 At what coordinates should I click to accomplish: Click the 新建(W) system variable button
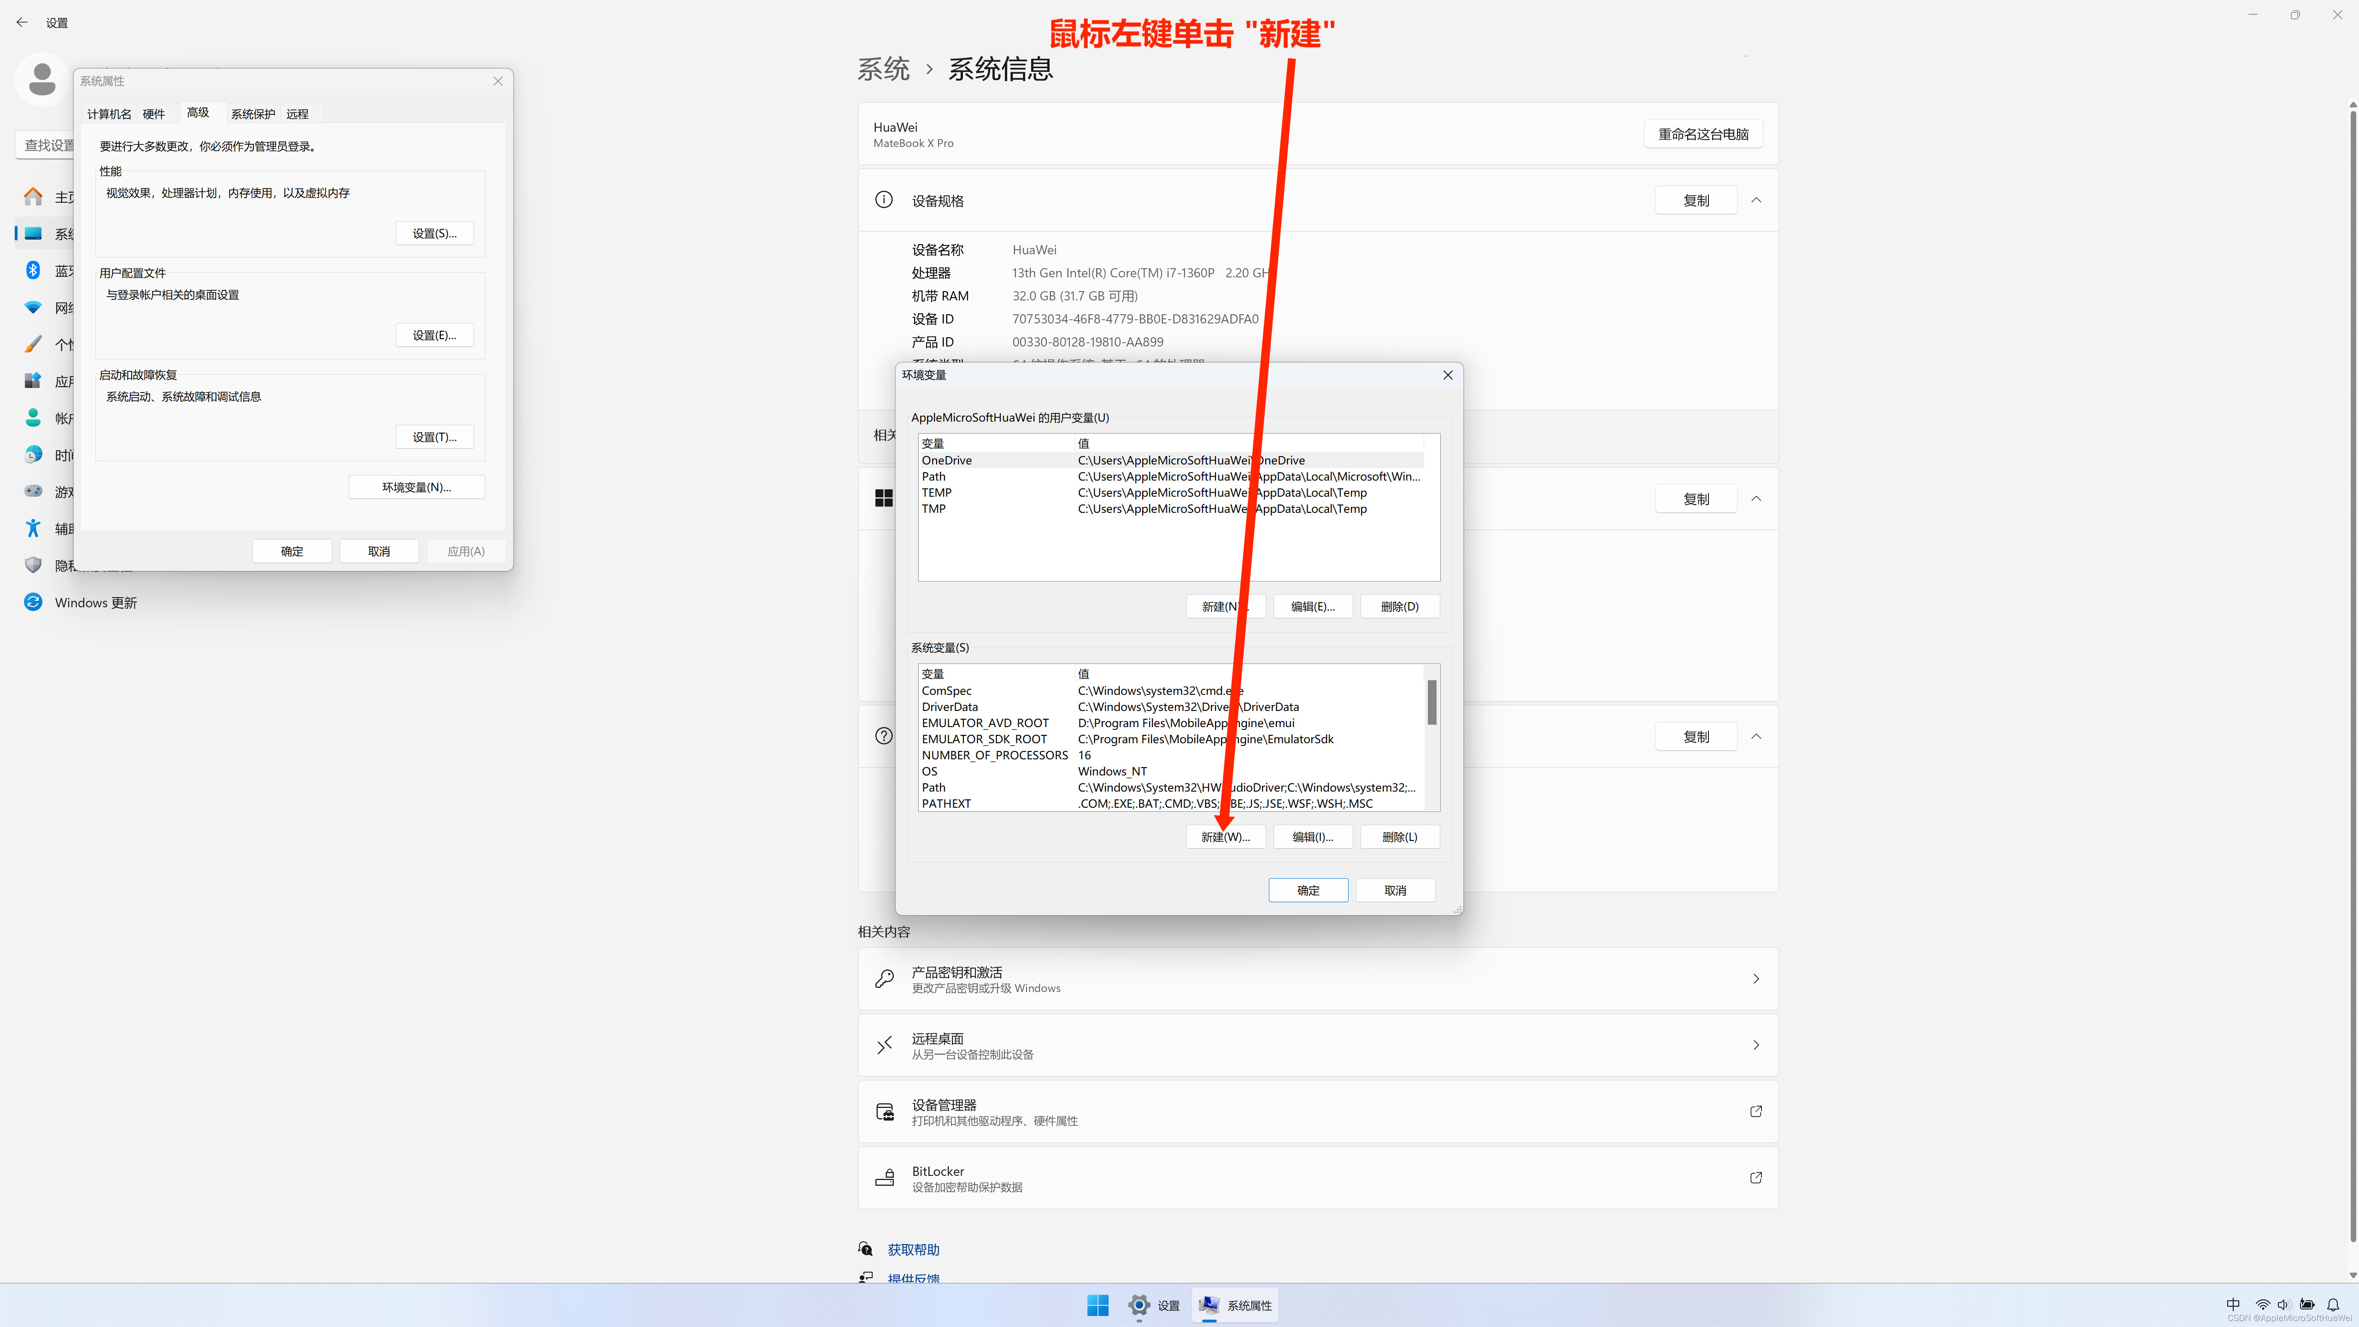1225,836
